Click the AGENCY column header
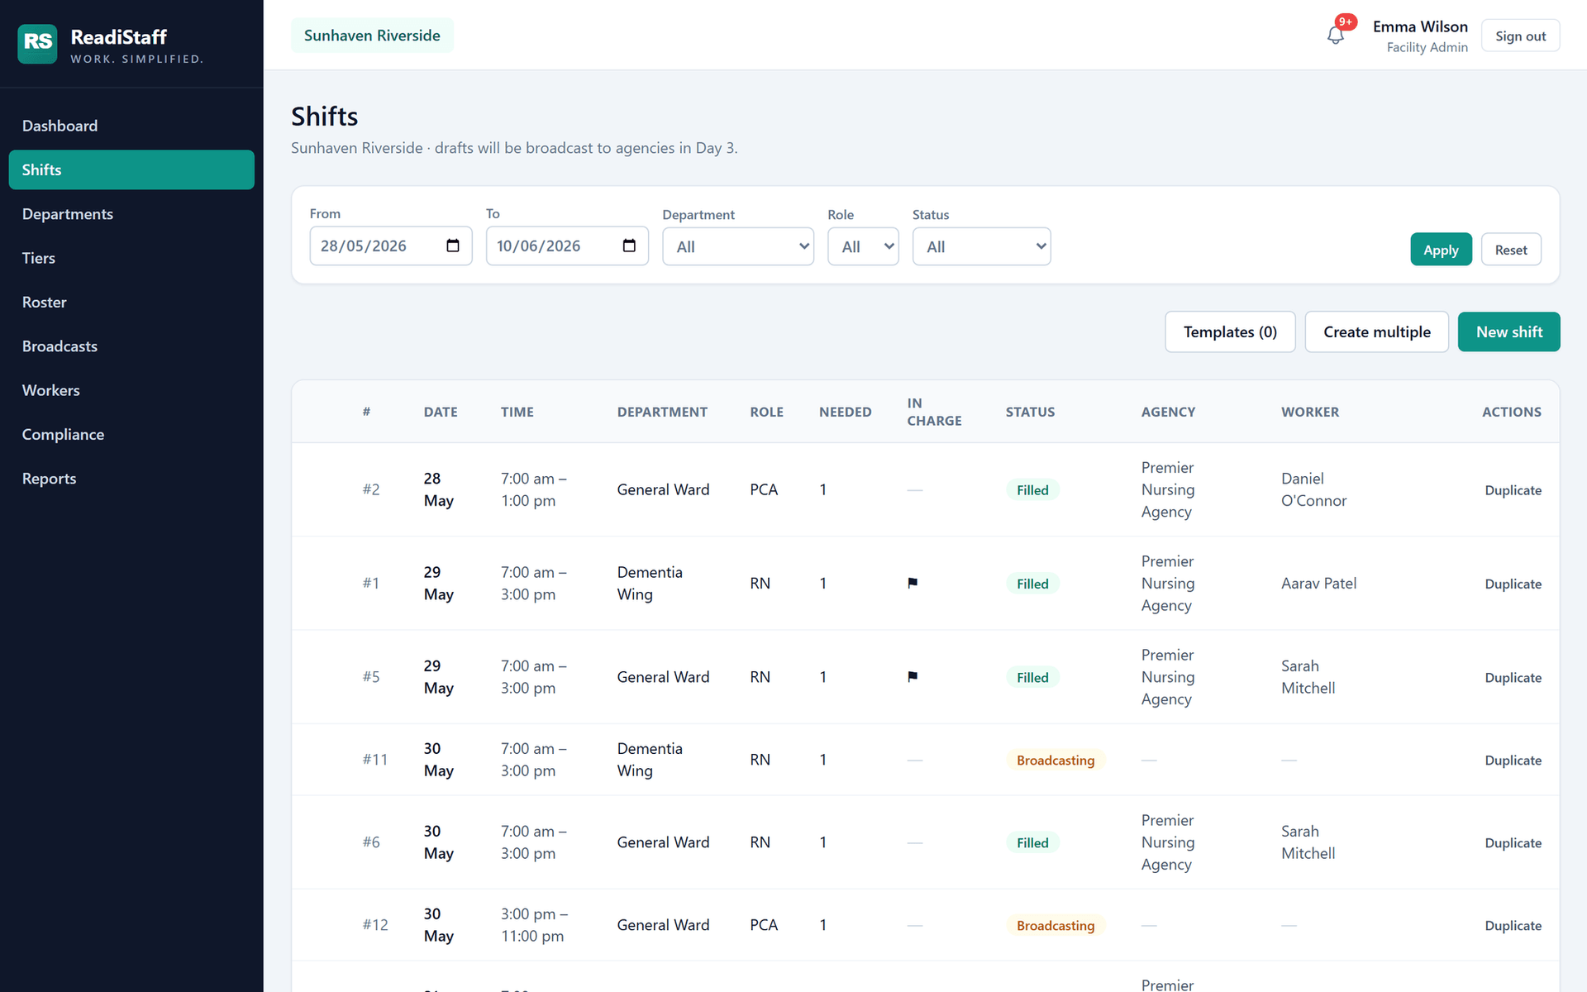Image resolution: width=1587 pixels, height=992 pixels. [x=1168, y=412]
